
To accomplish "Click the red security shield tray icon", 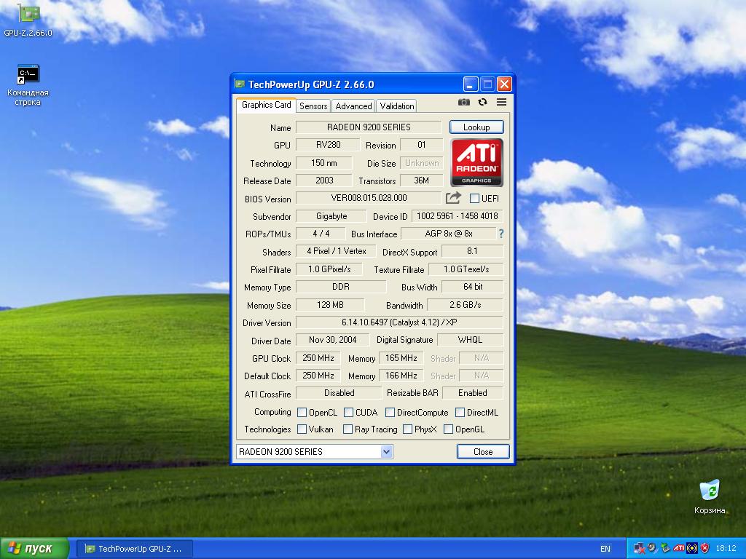I will [x=705, y=549].
